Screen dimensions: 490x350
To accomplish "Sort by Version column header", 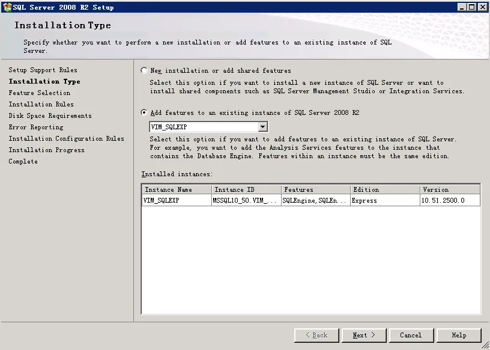I will [450, 189].
